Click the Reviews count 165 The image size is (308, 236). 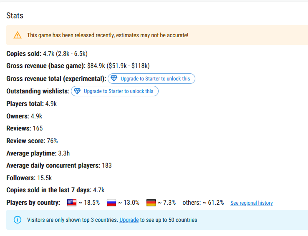click(x=38, y=128)
